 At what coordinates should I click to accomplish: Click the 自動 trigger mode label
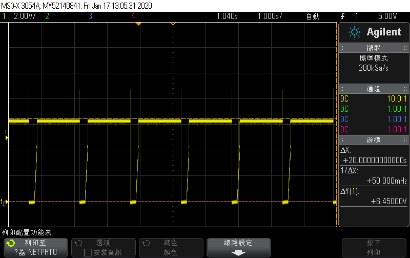click(x=313, y=16)
